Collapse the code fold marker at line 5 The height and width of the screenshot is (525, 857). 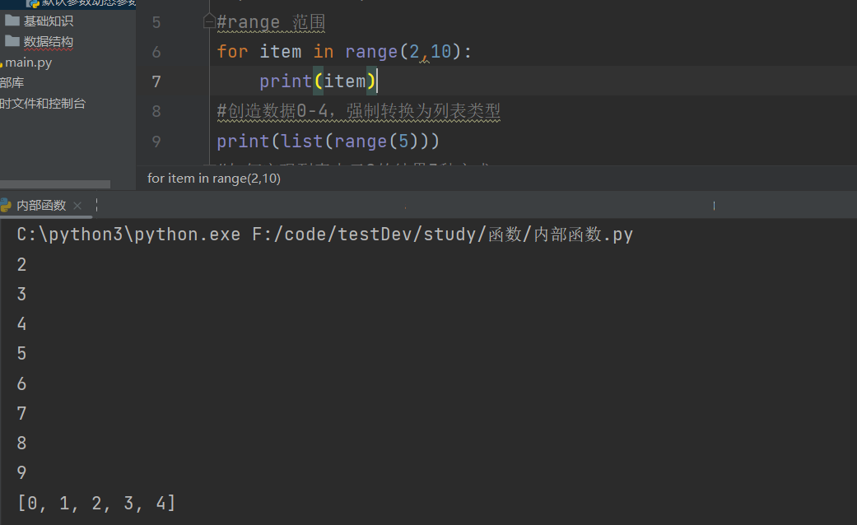pyautogui.click(x=209, y=22)
